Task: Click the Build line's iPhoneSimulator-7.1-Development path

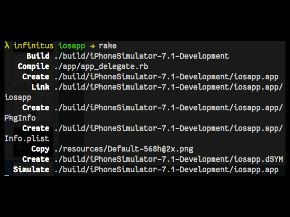Action: click(142, 56)
